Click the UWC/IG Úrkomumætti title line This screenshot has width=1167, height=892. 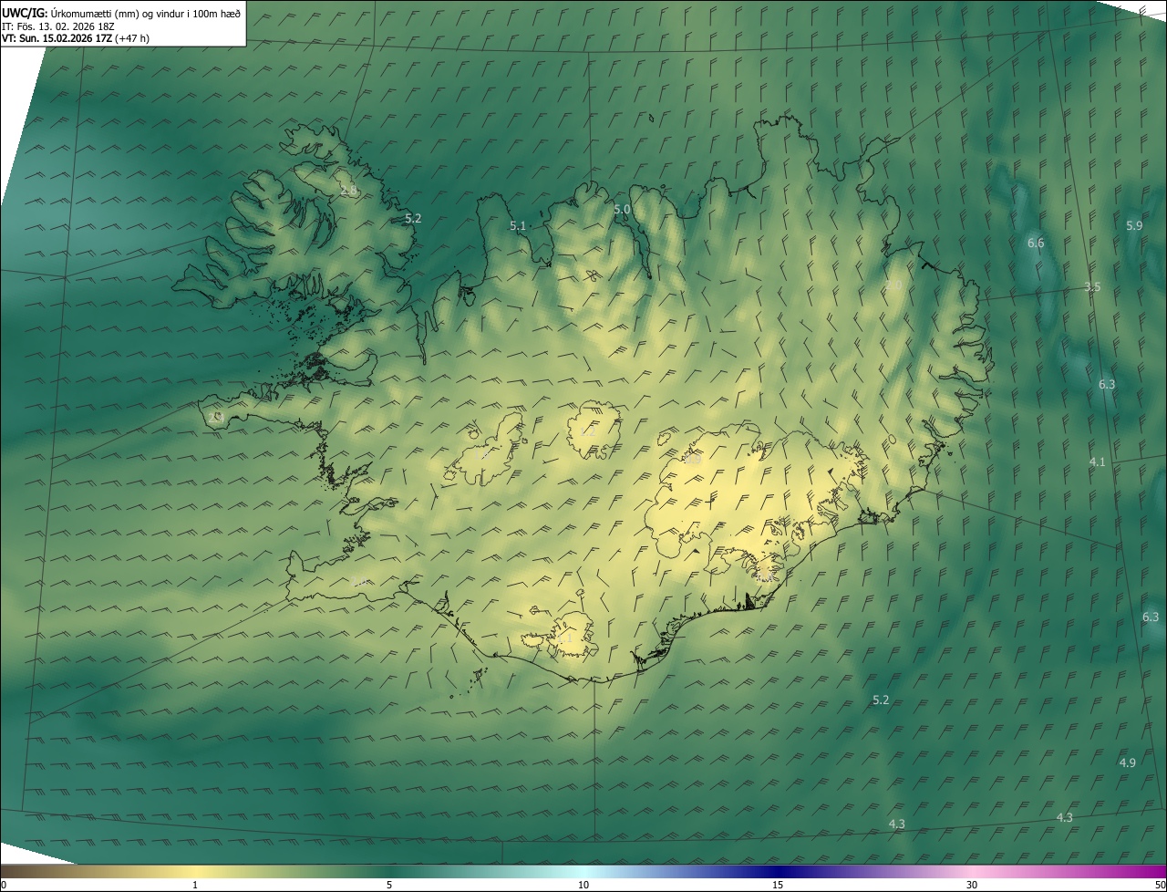121,13
